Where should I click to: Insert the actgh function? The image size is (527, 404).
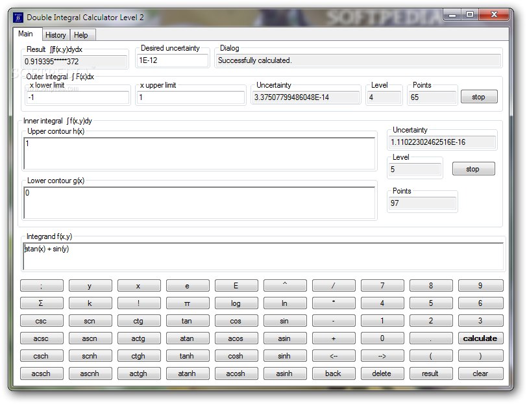pyautogui.click(x=138, y=373)
